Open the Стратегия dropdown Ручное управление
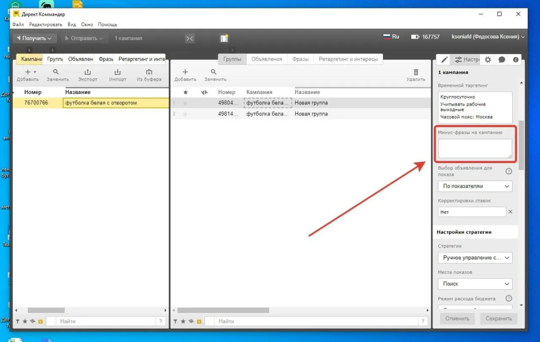540x342 pixels. (475, 258)
